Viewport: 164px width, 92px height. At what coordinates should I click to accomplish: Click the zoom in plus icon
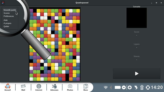tap(130, 87)
